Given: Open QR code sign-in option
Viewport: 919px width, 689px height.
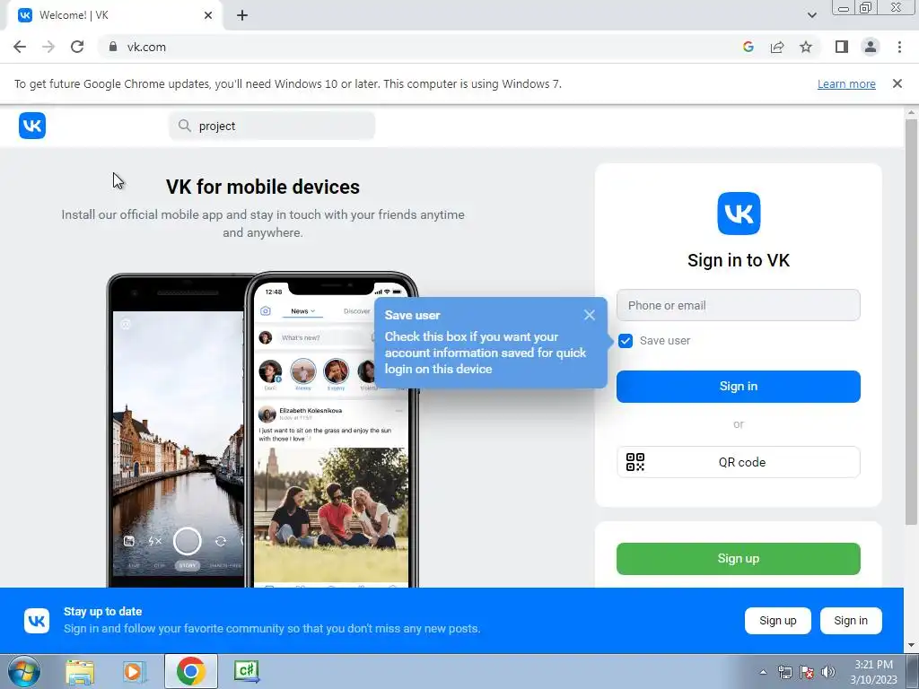Looking at the screenshot, I should pyautogui.click(x=739, y=462).
